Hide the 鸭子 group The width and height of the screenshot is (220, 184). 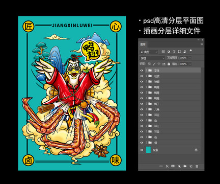pyautogui.click(x=142, y=104)
